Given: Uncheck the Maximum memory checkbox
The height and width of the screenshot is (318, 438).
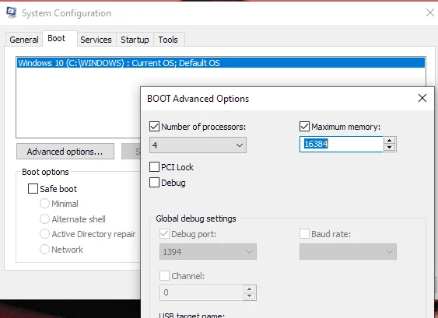Looking at the screenshot, I should coord(304,127).
